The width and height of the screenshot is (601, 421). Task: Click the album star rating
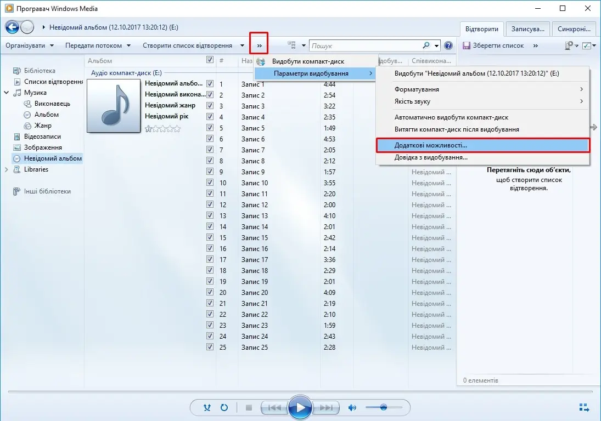pyautogui.click(x=162, y=129)
